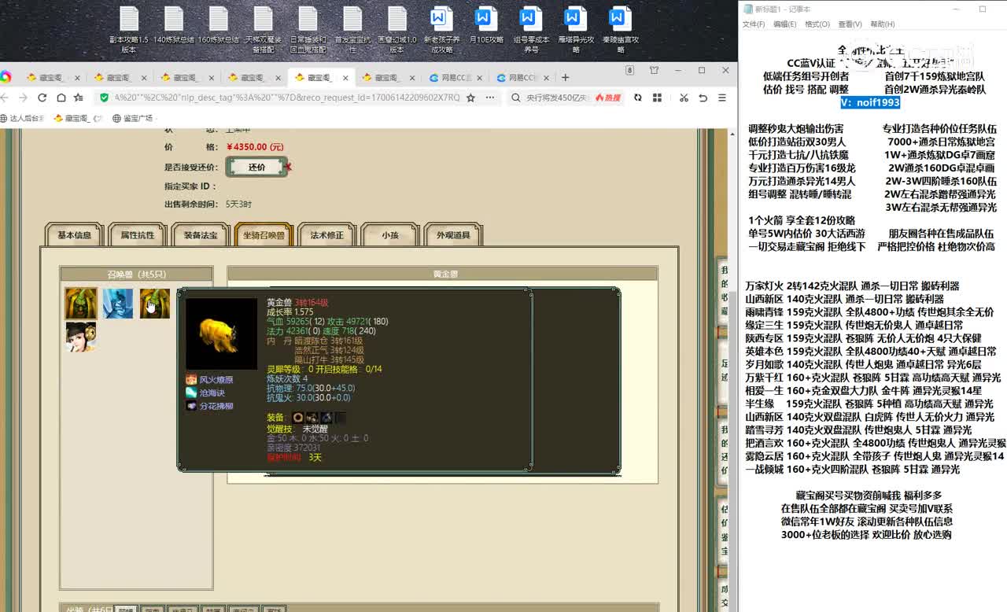The height and width of the screenshot is (612, 1007).
Task: Click browser back arrow
Action: 5,98
